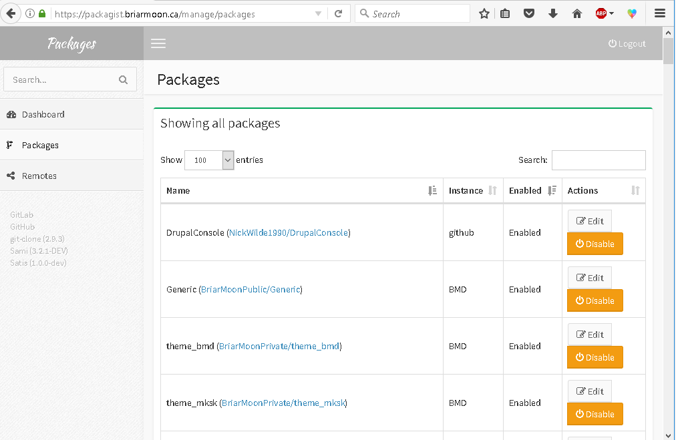Open the BriarMoonPrivate/theme_mksk link
This screenshot has width=676, height=440.
283,403
